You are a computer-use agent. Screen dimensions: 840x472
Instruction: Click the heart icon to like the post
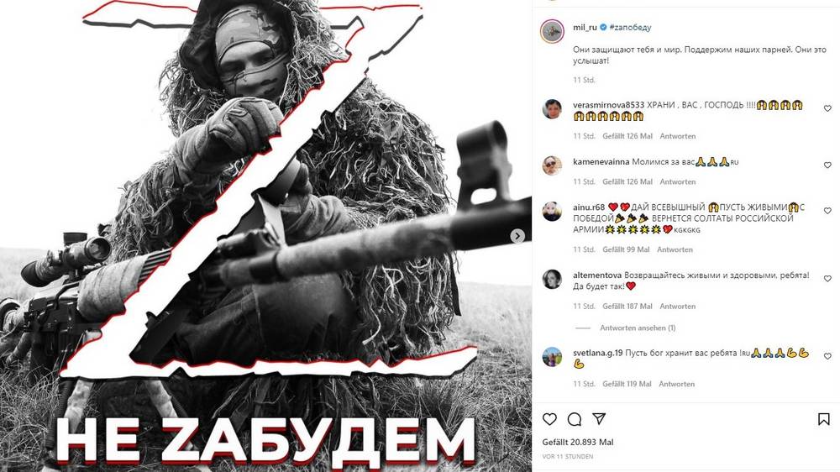[549, 419]
